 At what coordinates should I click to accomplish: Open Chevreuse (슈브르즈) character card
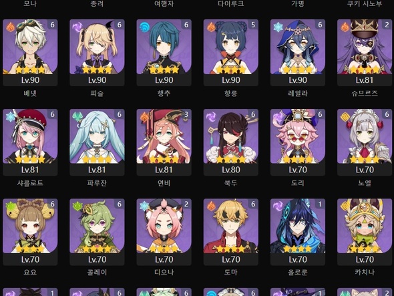[x=365, y=53]
